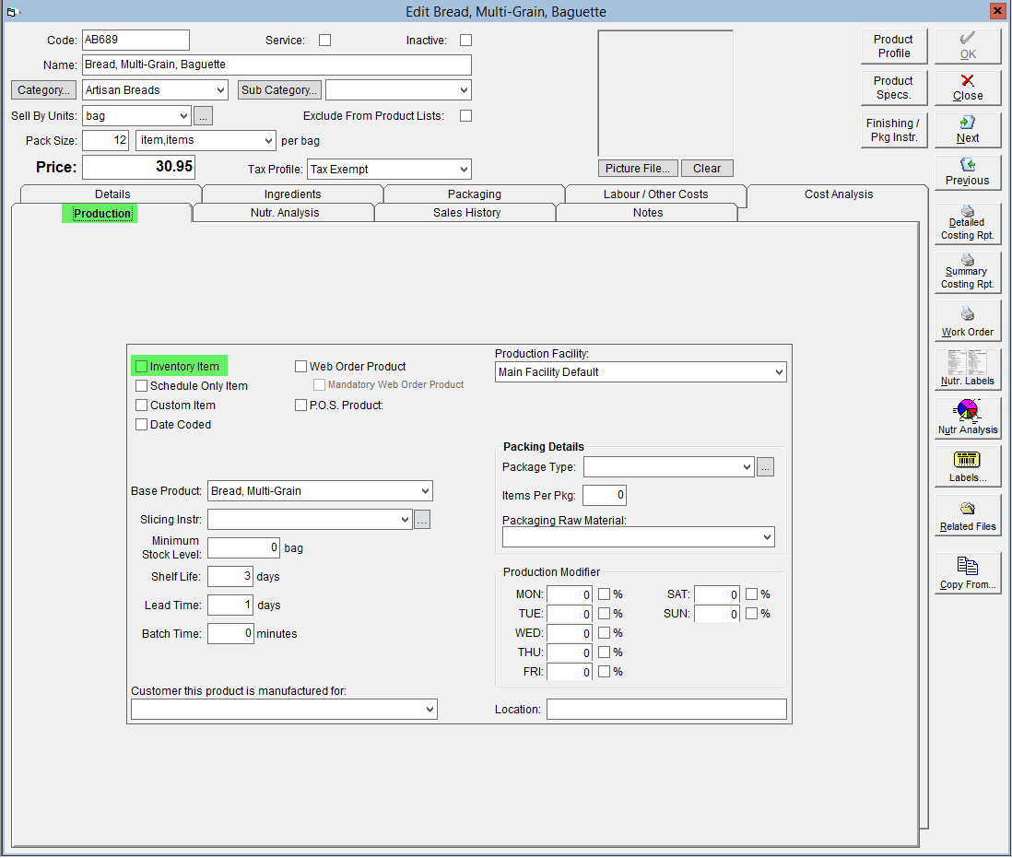Open the Sales History tab
1012x858 pixels.
pos(466,213)
